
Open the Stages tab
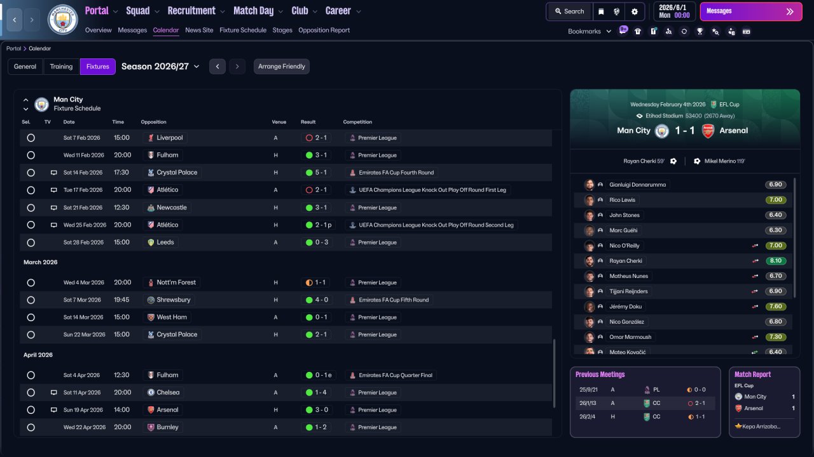tap(282, 30)
